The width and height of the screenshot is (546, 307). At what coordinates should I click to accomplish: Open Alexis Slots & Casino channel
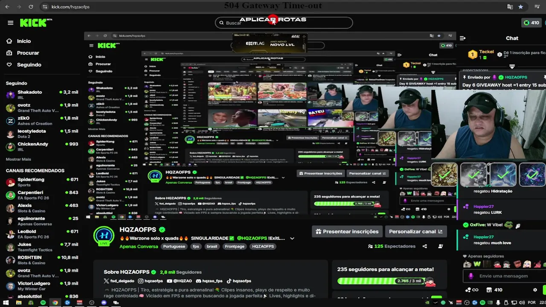[42, 208]
